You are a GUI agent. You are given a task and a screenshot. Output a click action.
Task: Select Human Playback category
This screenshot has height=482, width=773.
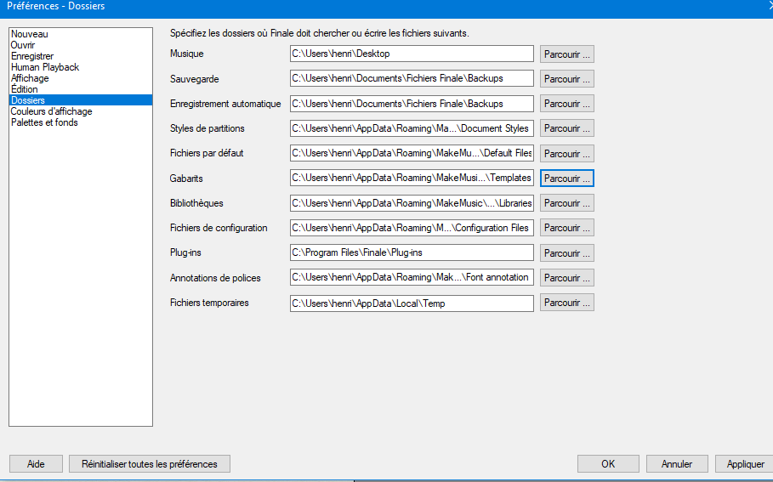pyautogui.click(x=45, y=67)
